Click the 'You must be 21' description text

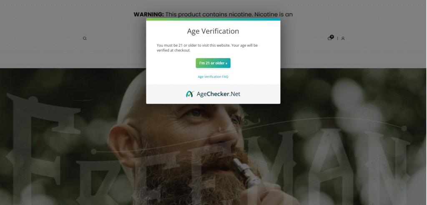tap(207, 48)
